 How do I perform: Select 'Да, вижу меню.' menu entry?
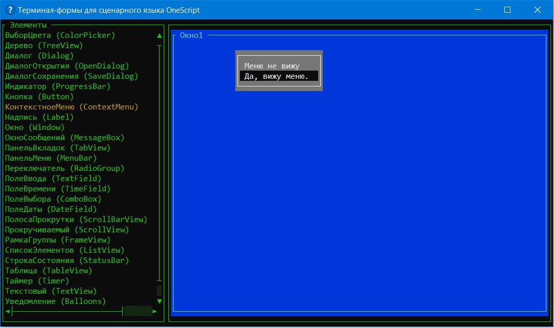[277, 76]
